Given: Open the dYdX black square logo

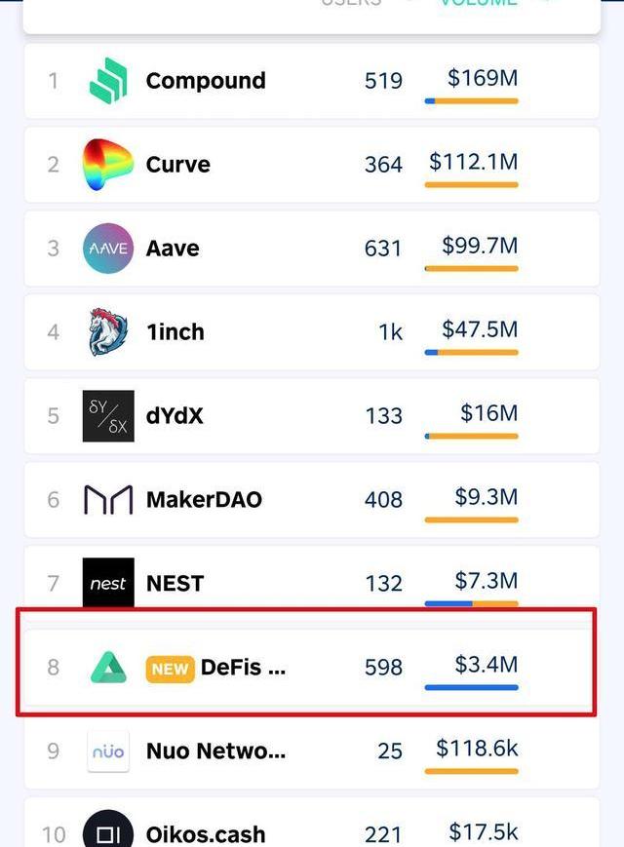Looking at the screenshot, I should tap(108, 416).
